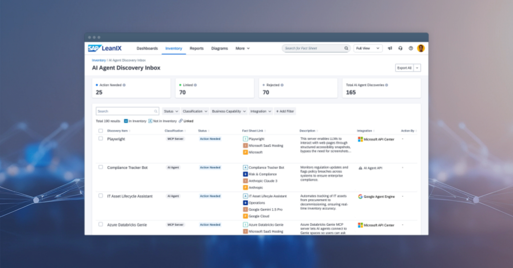Click the AI Agent API icon

click(x=360, y=168)
